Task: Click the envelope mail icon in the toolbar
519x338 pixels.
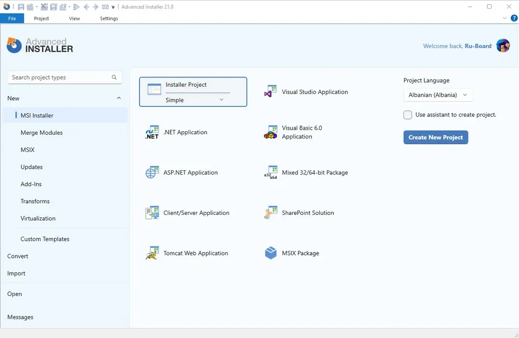Action: tap(105, 7)
